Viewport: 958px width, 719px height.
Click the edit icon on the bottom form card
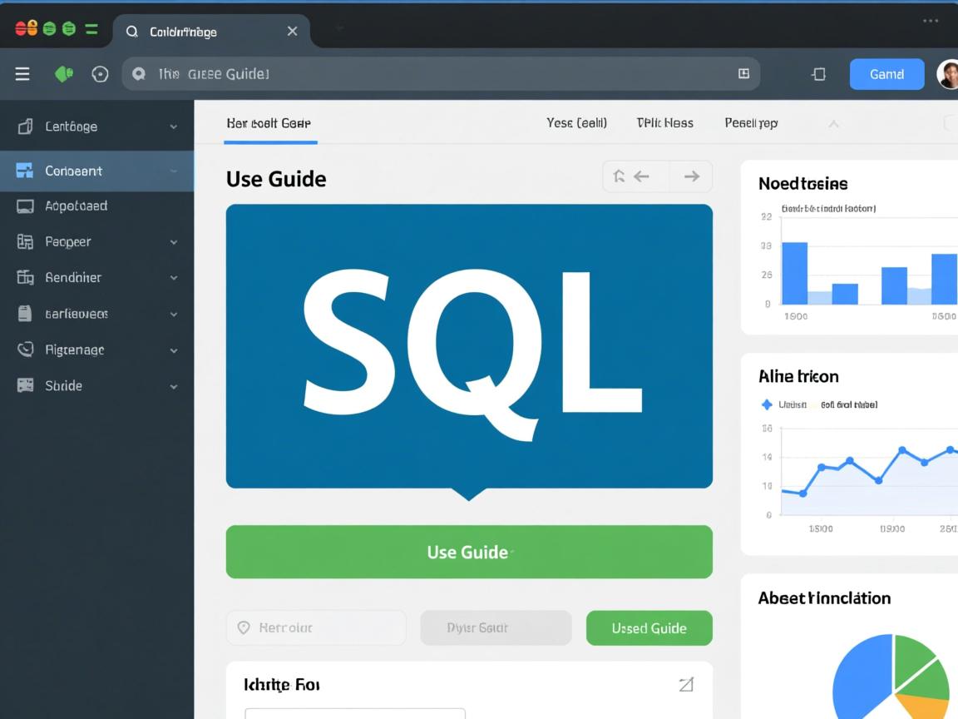[686, 684]
